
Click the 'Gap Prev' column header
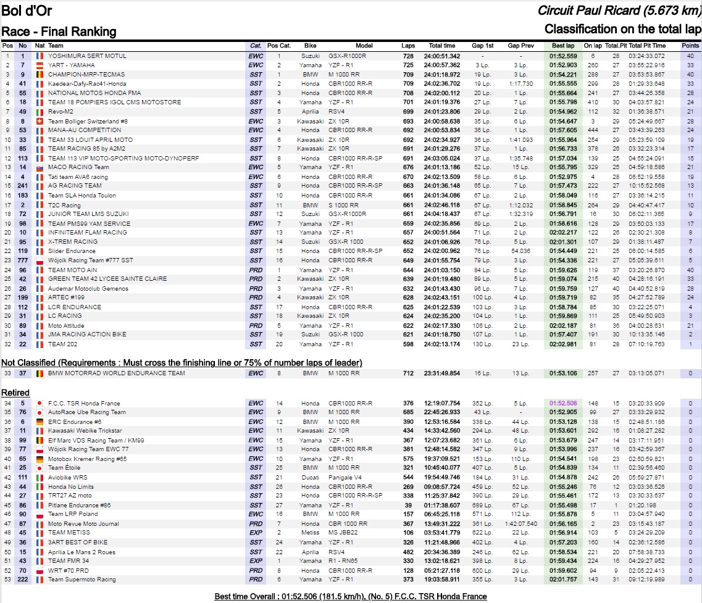click(520, 46)
